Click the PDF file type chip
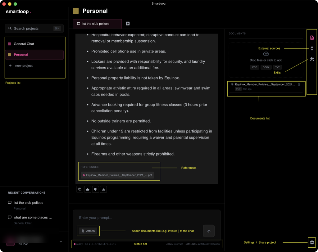The height and width of the screenshot is (252, 318). [255, 67]
